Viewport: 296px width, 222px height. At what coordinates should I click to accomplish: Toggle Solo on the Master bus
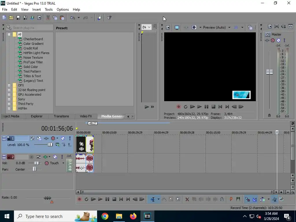(x=284, y=40)
